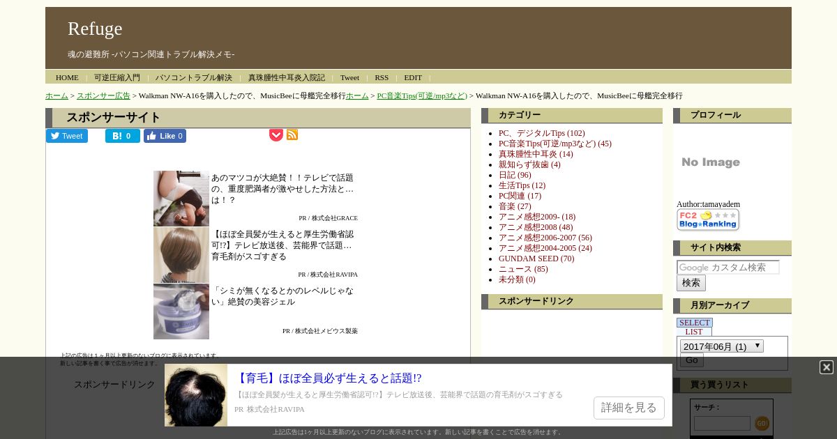Click the first ホーム breadcrumb link
837x439 pixels.
(x=56, y=95)
